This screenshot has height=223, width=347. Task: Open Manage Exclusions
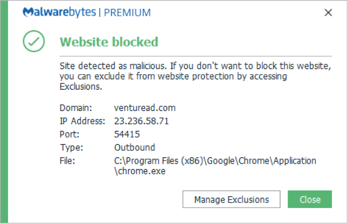tap(232, 199)
